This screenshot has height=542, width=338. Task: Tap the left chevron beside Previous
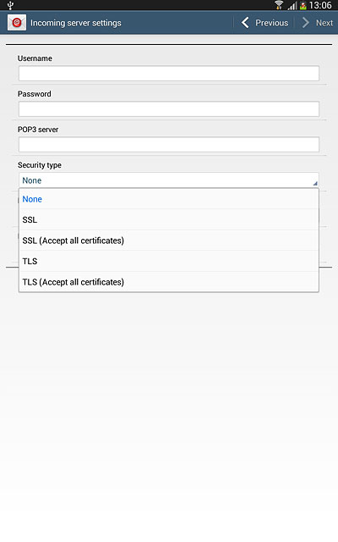[245, 23]
